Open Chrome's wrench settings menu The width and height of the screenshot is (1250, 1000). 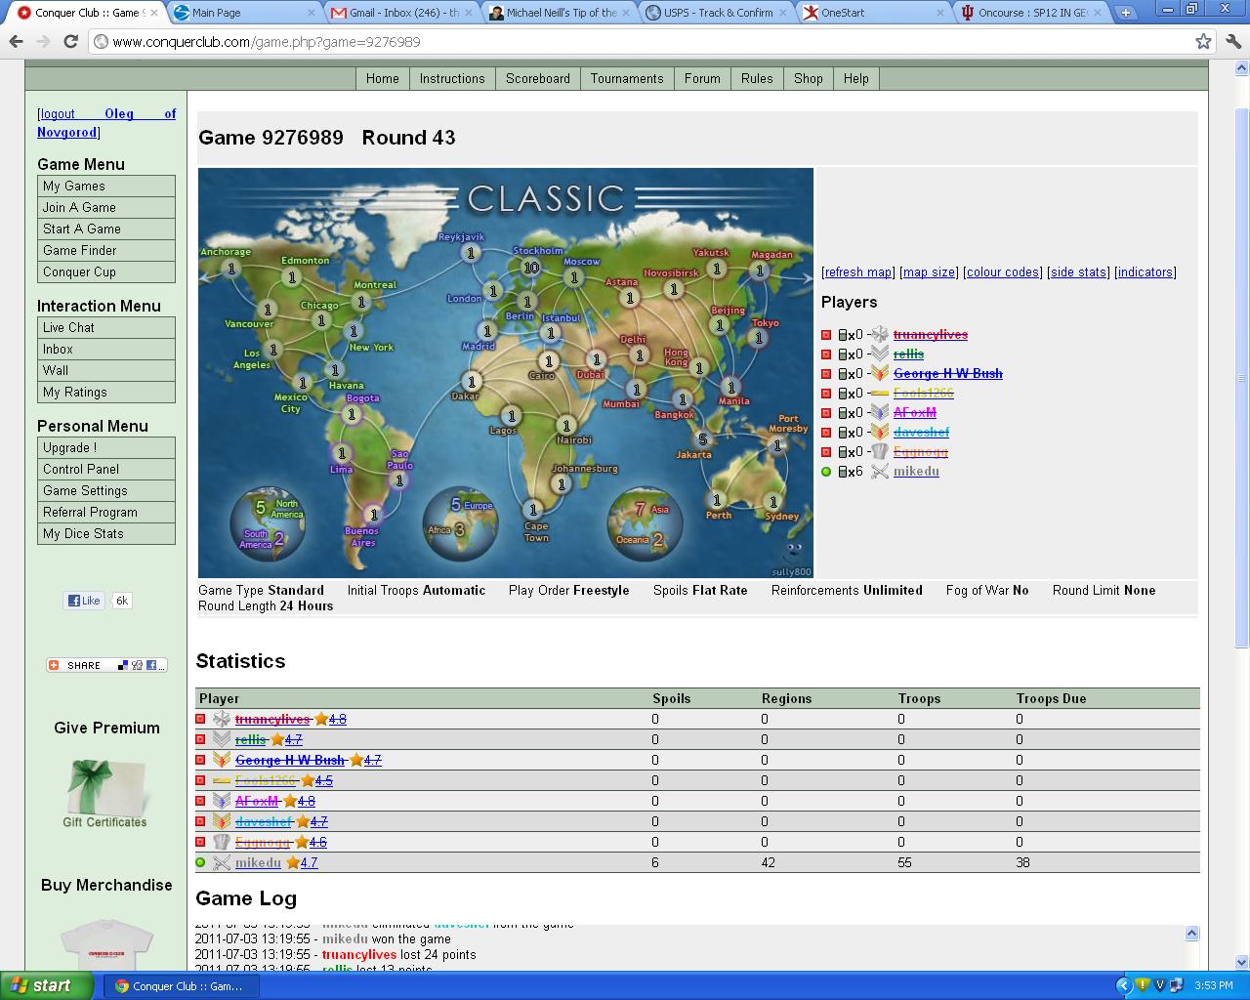point(1233,42)
